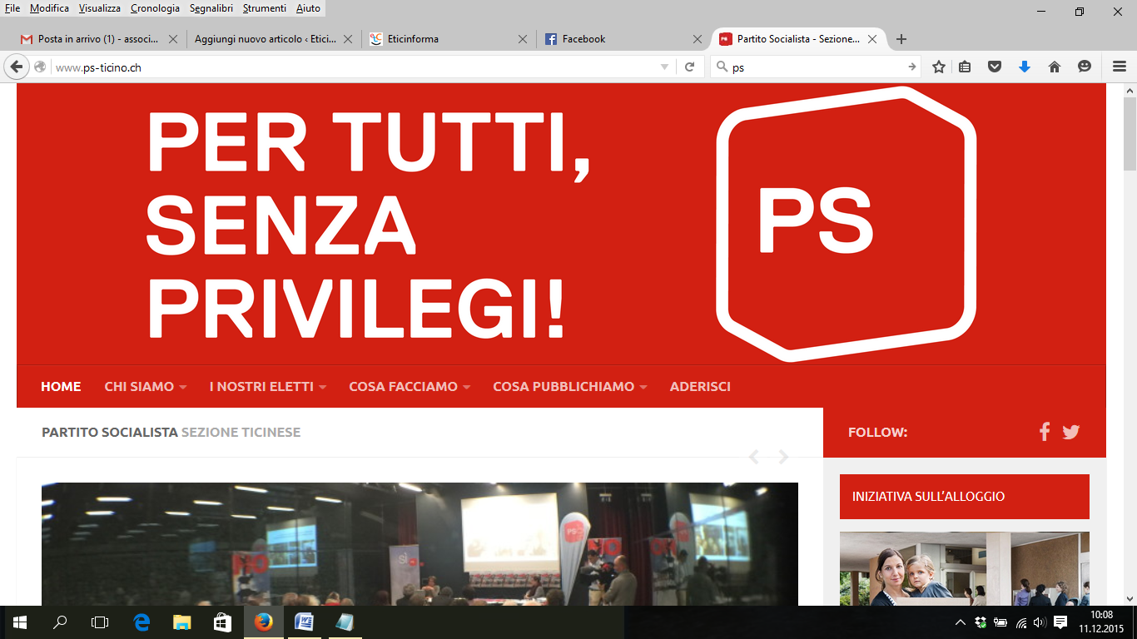Open the Aiuto menu
This screenshot has height=639, width=1137.
click(308, 8)
